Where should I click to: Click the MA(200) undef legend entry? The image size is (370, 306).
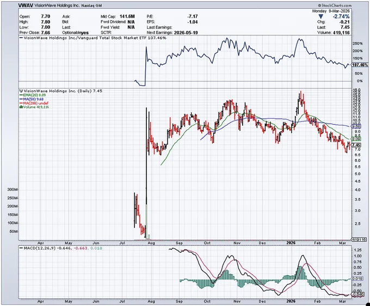pos(34,103)
